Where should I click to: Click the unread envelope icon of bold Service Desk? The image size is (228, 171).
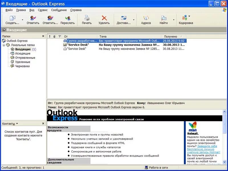[x=65, y=45]
